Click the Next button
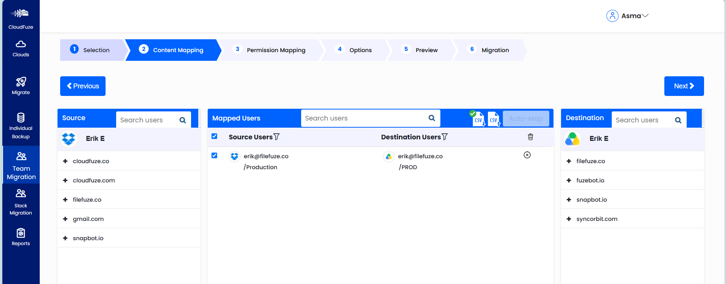This screenshot has height=284, width=726. (684, 86)
